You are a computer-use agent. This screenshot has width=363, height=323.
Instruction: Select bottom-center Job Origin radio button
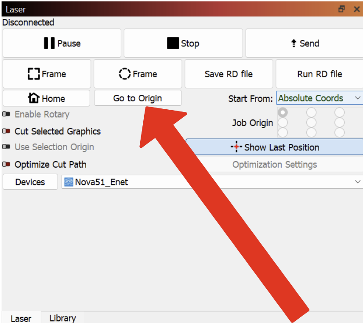tap(311, 133)
